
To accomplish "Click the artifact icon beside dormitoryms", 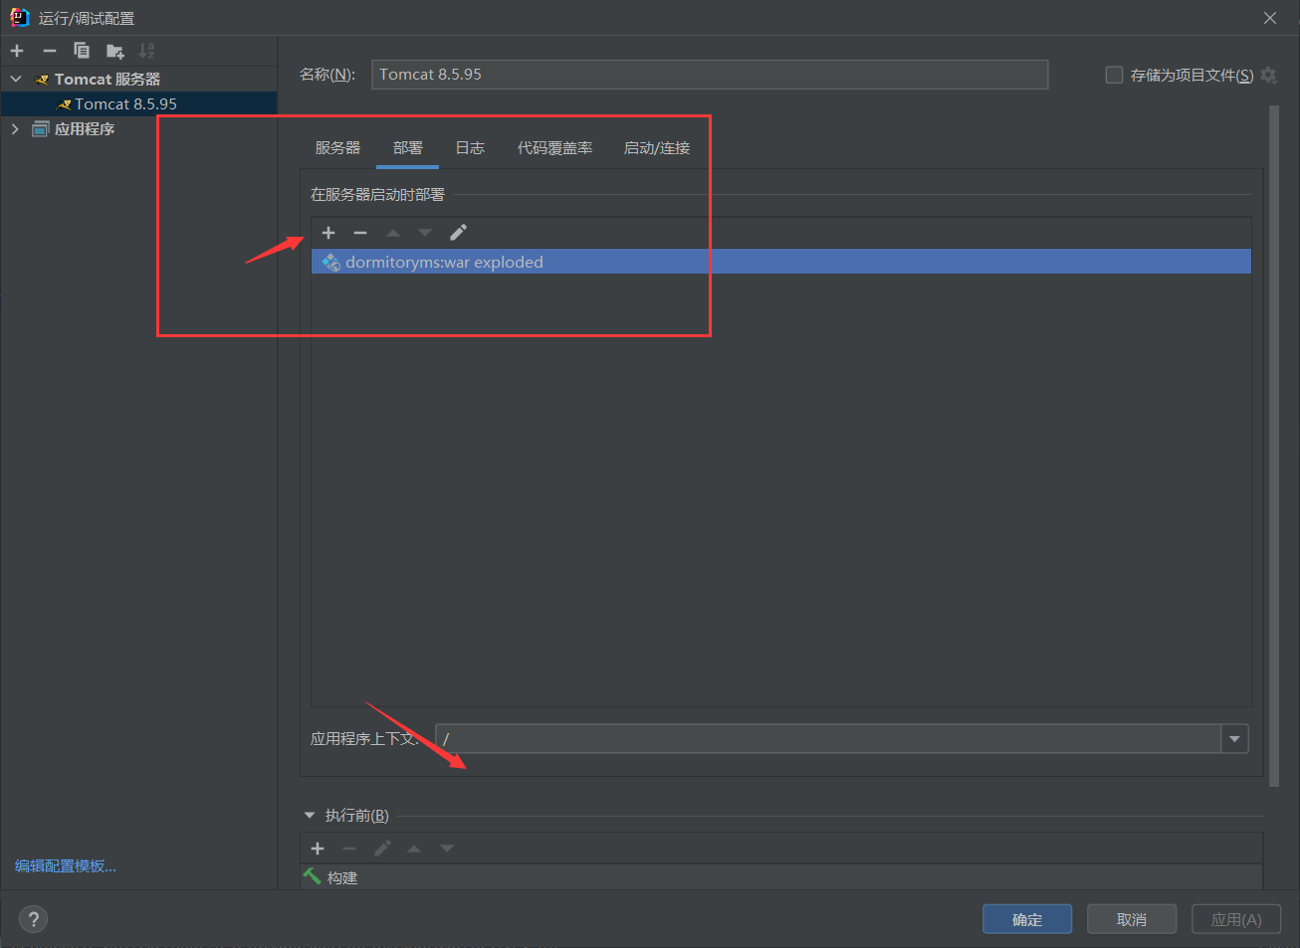I will [330, 262].
